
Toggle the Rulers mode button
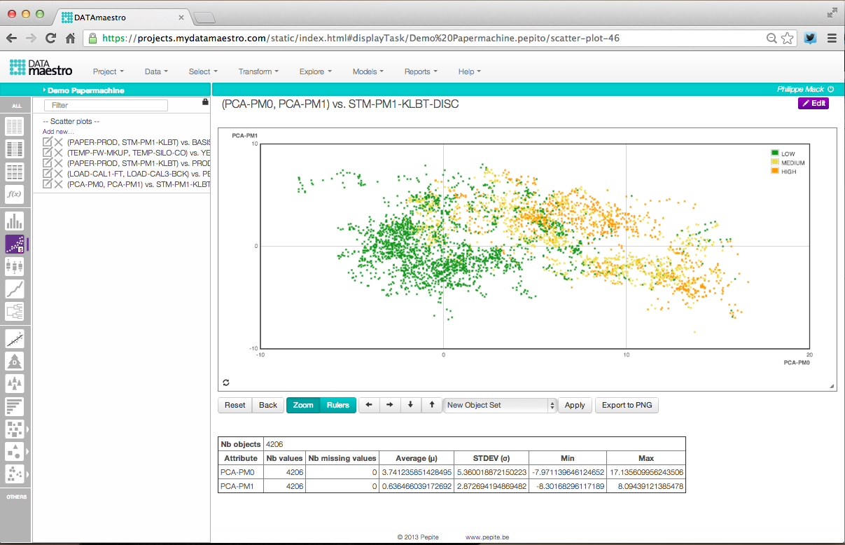(338, 405)
